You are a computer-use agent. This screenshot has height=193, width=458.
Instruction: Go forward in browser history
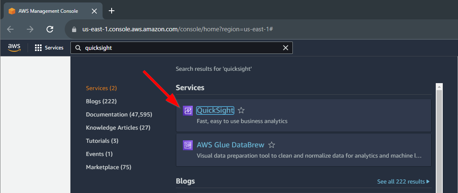(x=30, y=29)
